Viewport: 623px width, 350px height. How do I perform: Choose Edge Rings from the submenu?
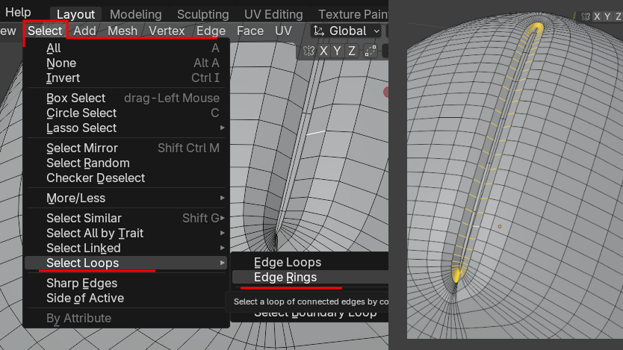point(285,277)
